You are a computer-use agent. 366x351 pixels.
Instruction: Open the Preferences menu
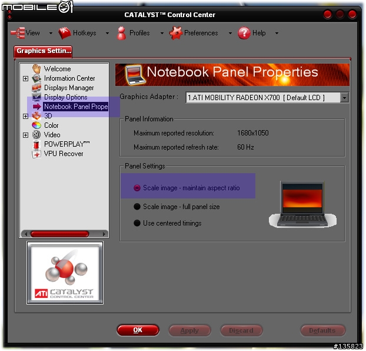[x=201, y=33]
